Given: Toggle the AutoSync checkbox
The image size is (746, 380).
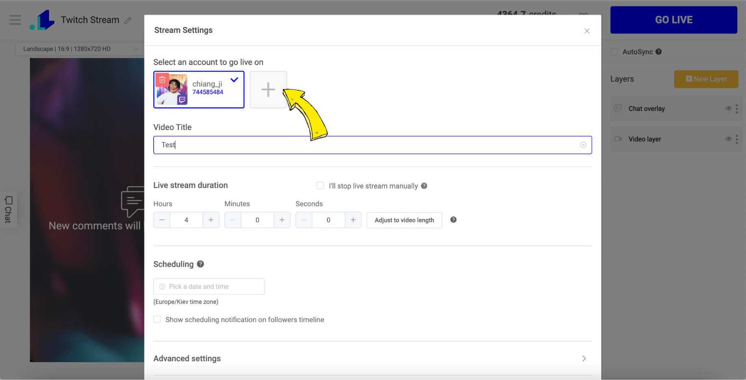Looking at the screenshot, I should click(614, 52).
